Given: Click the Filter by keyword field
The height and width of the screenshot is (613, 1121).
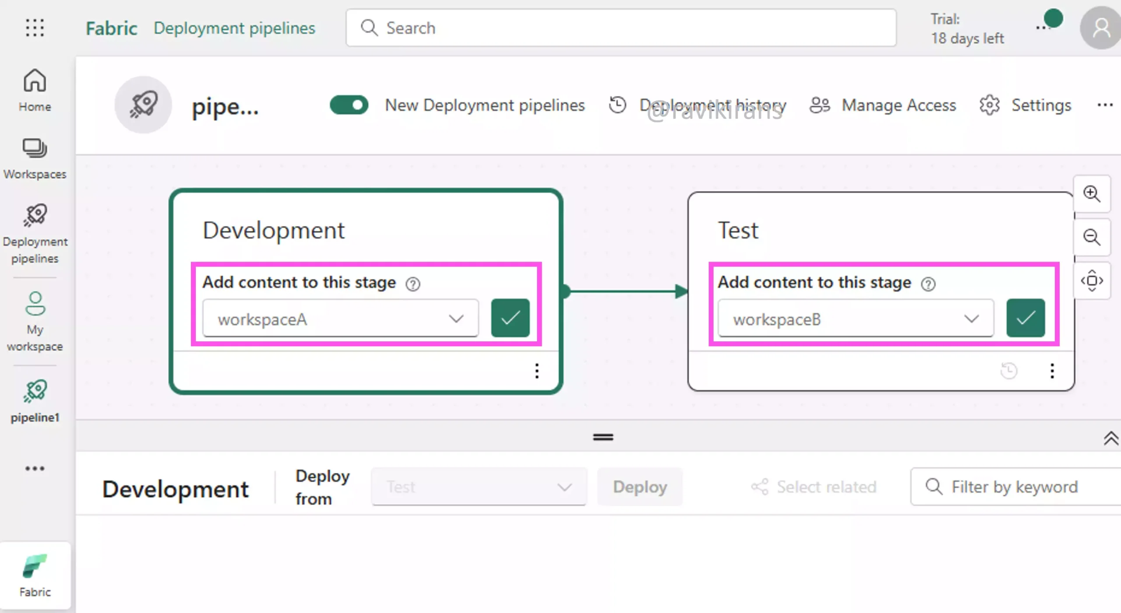Looking at the screenshot, I should pyautogui.click(x=1016, y=487).
